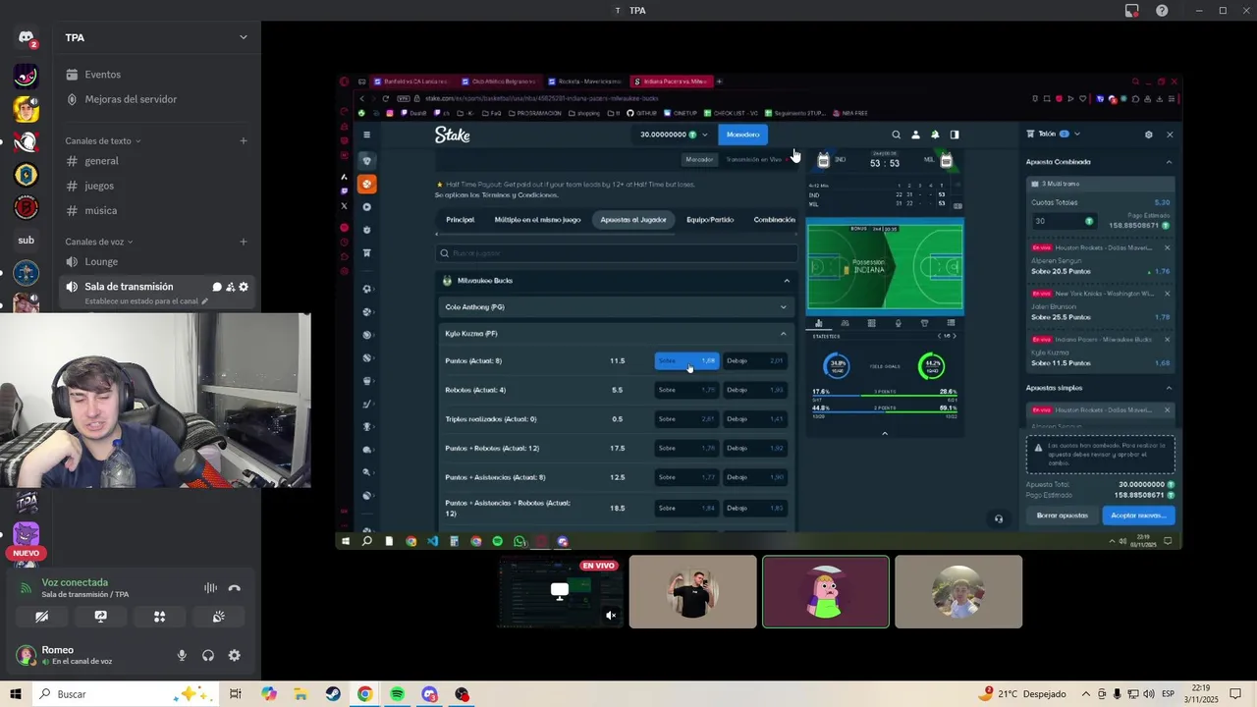Open Windows Start menu
1257x707 pixels.
pyautogui.click(x=16, y=694)
